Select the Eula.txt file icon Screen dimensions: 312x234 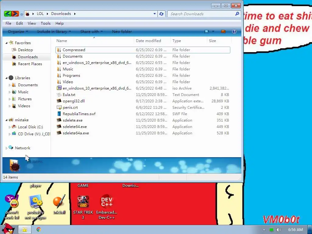pos(59,94)
